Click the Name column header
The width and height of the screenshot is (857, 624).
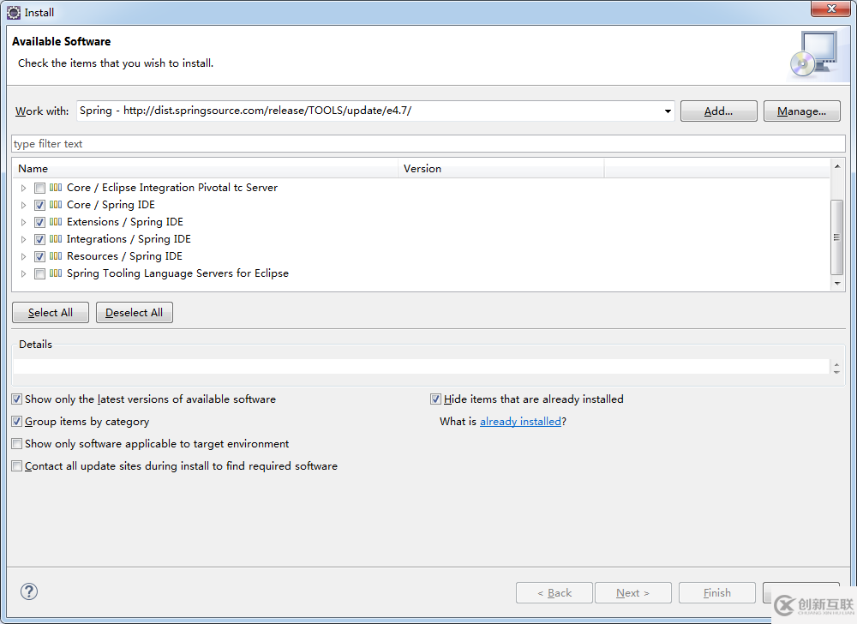pos(207,169)
